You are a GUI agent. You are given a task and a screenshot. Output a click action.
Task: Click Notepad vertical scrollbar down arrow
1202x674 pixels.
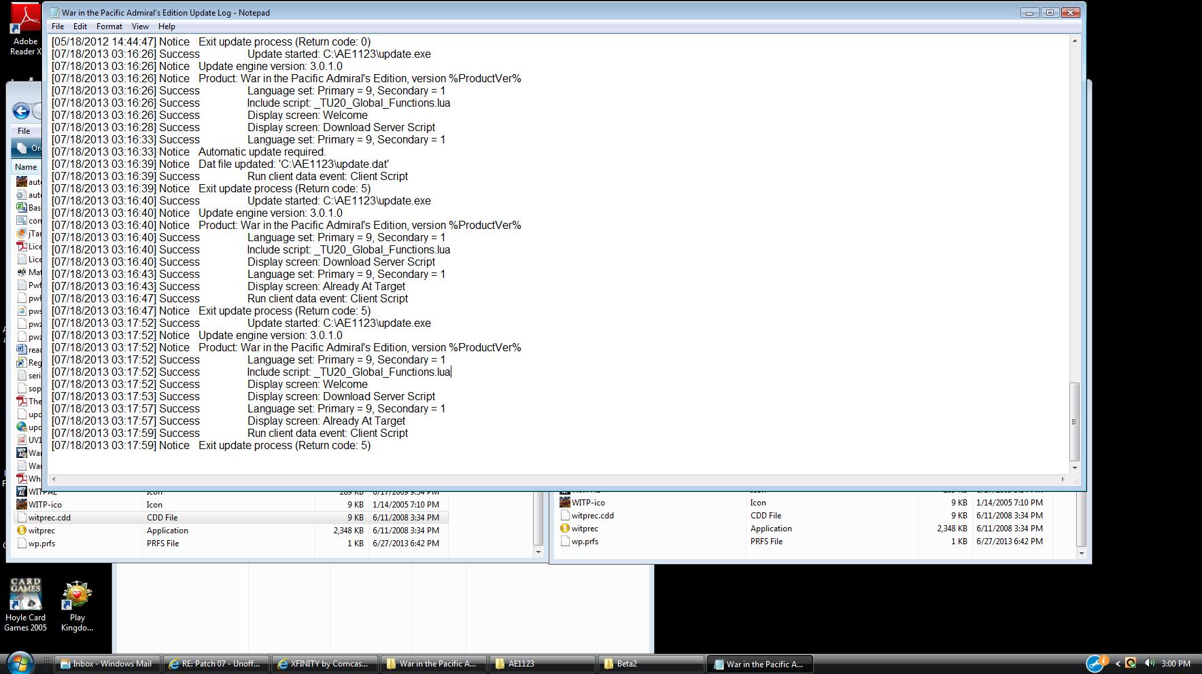click(1074, 467)
